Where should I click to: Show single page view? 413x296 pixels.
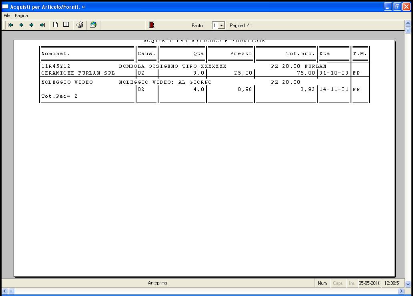(55, 25)
